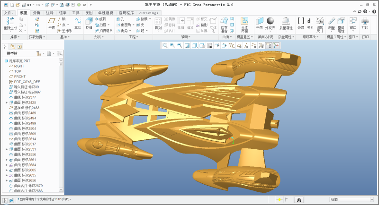Select the Swept Blend (扫描混合) tool
This screenshot has height=205, width=379.
[x=104, y=31]
